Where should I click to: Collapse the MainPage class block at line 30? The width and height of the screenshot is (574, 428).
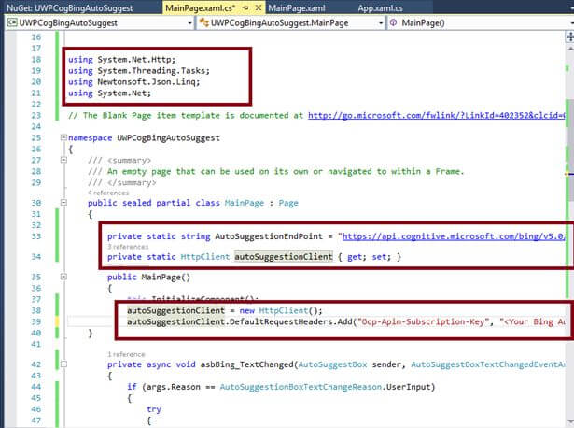click(x=63, y=202)
